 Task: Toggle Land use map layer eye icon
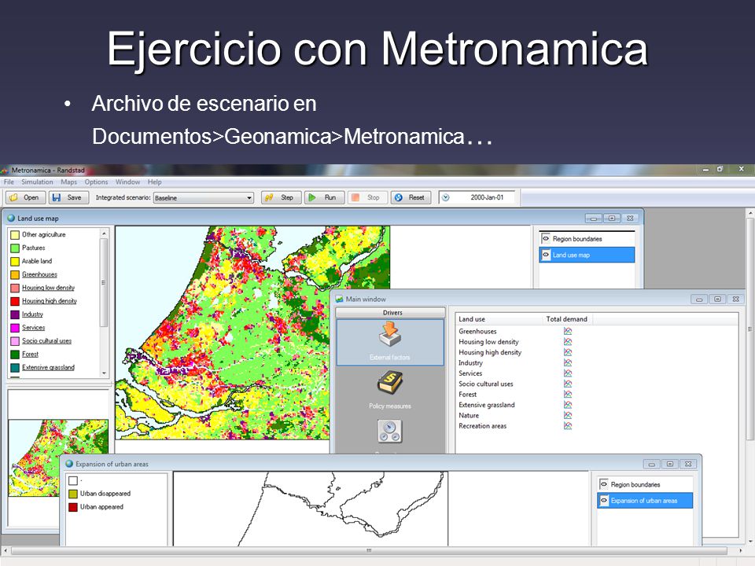(546, 255)
